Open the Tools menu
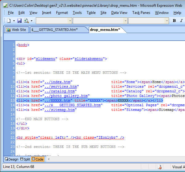The height and width of the screenshot is (172, 185). point(77,13)
